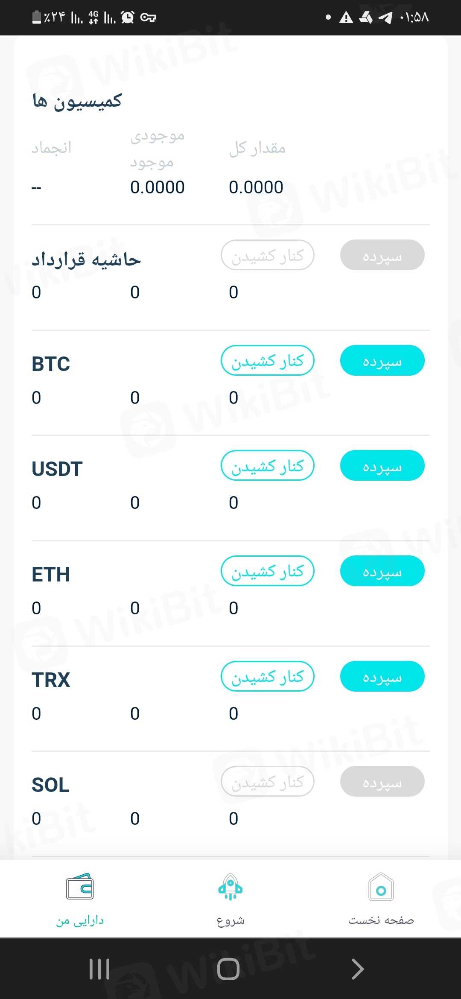Tap Android recent apps icon

tap(99, 969)
